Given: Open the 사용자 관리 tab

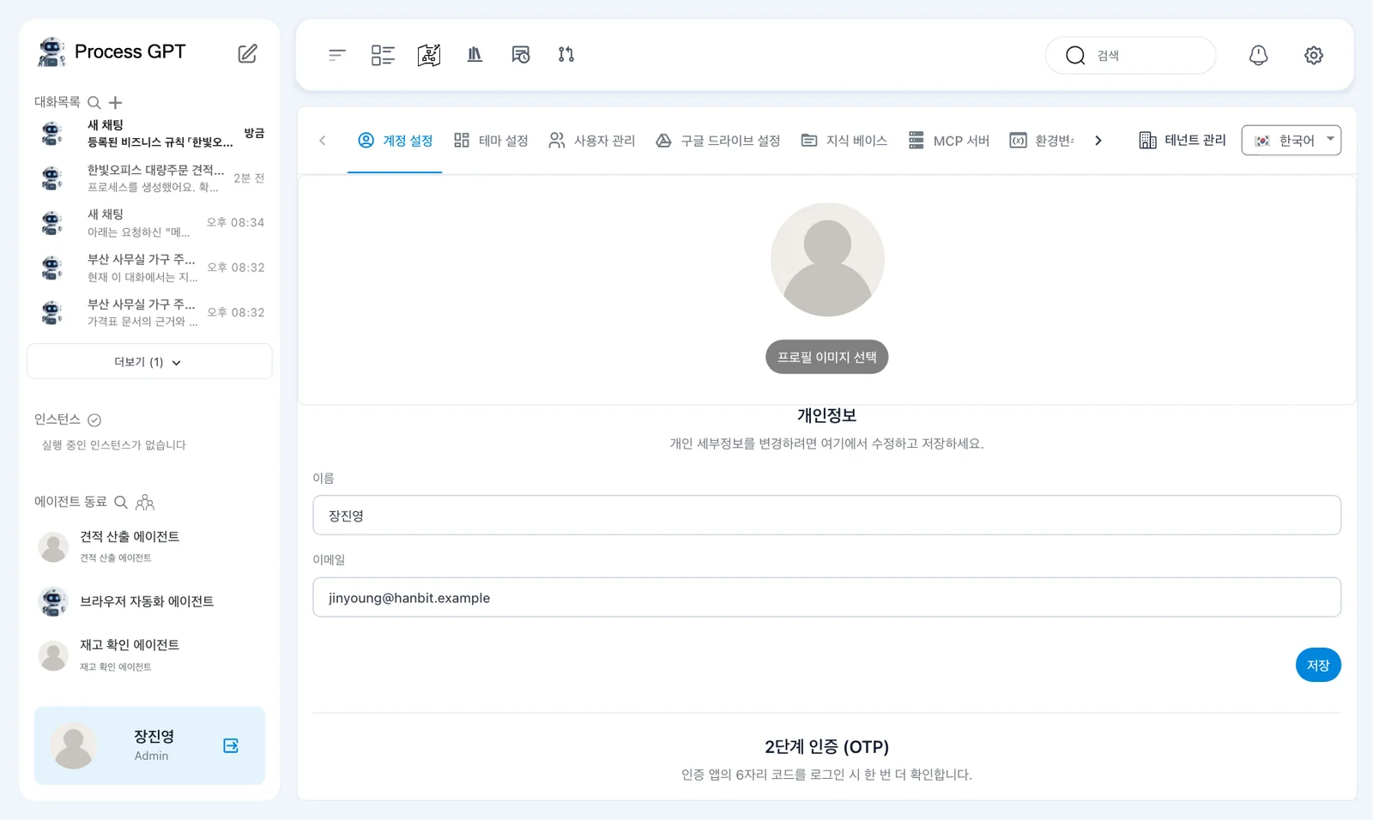Looking at the screenshot, I should pyautogui.click(x=592, y=141).
